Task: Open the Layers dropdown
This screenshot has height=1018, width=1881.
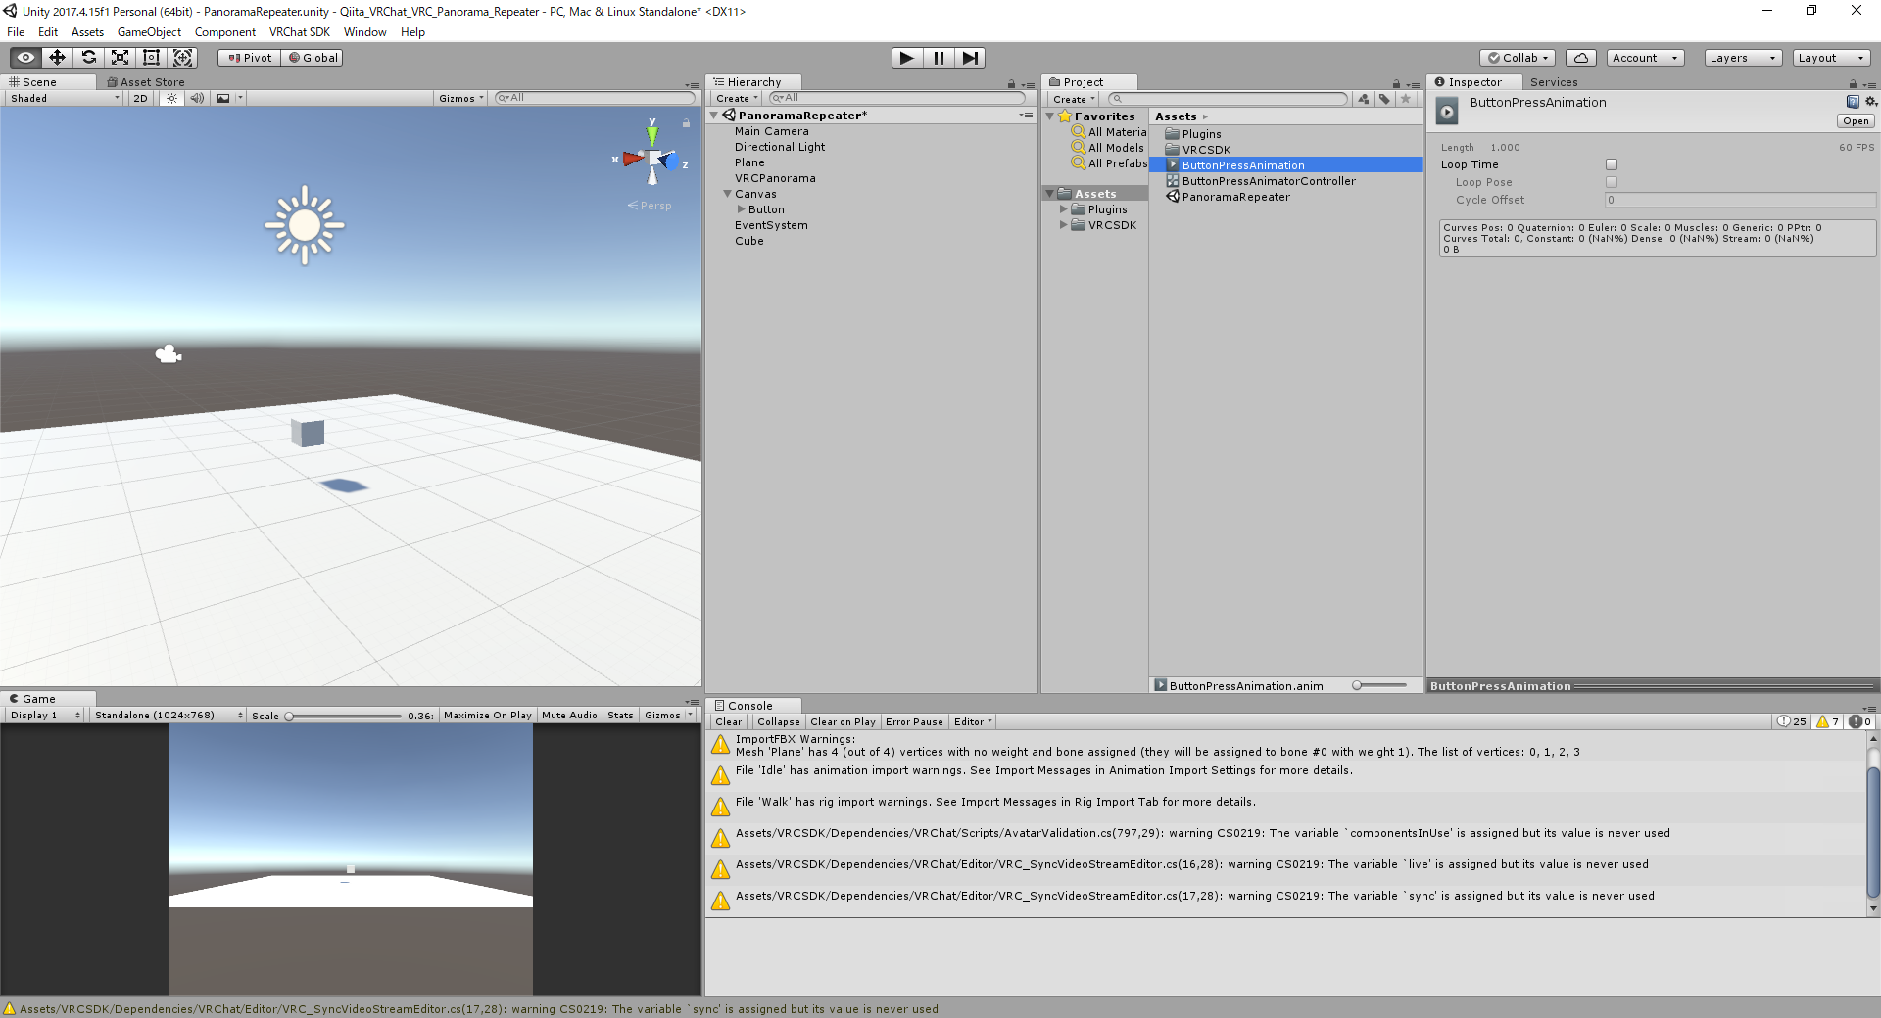Action: [x=1741, y=57]
